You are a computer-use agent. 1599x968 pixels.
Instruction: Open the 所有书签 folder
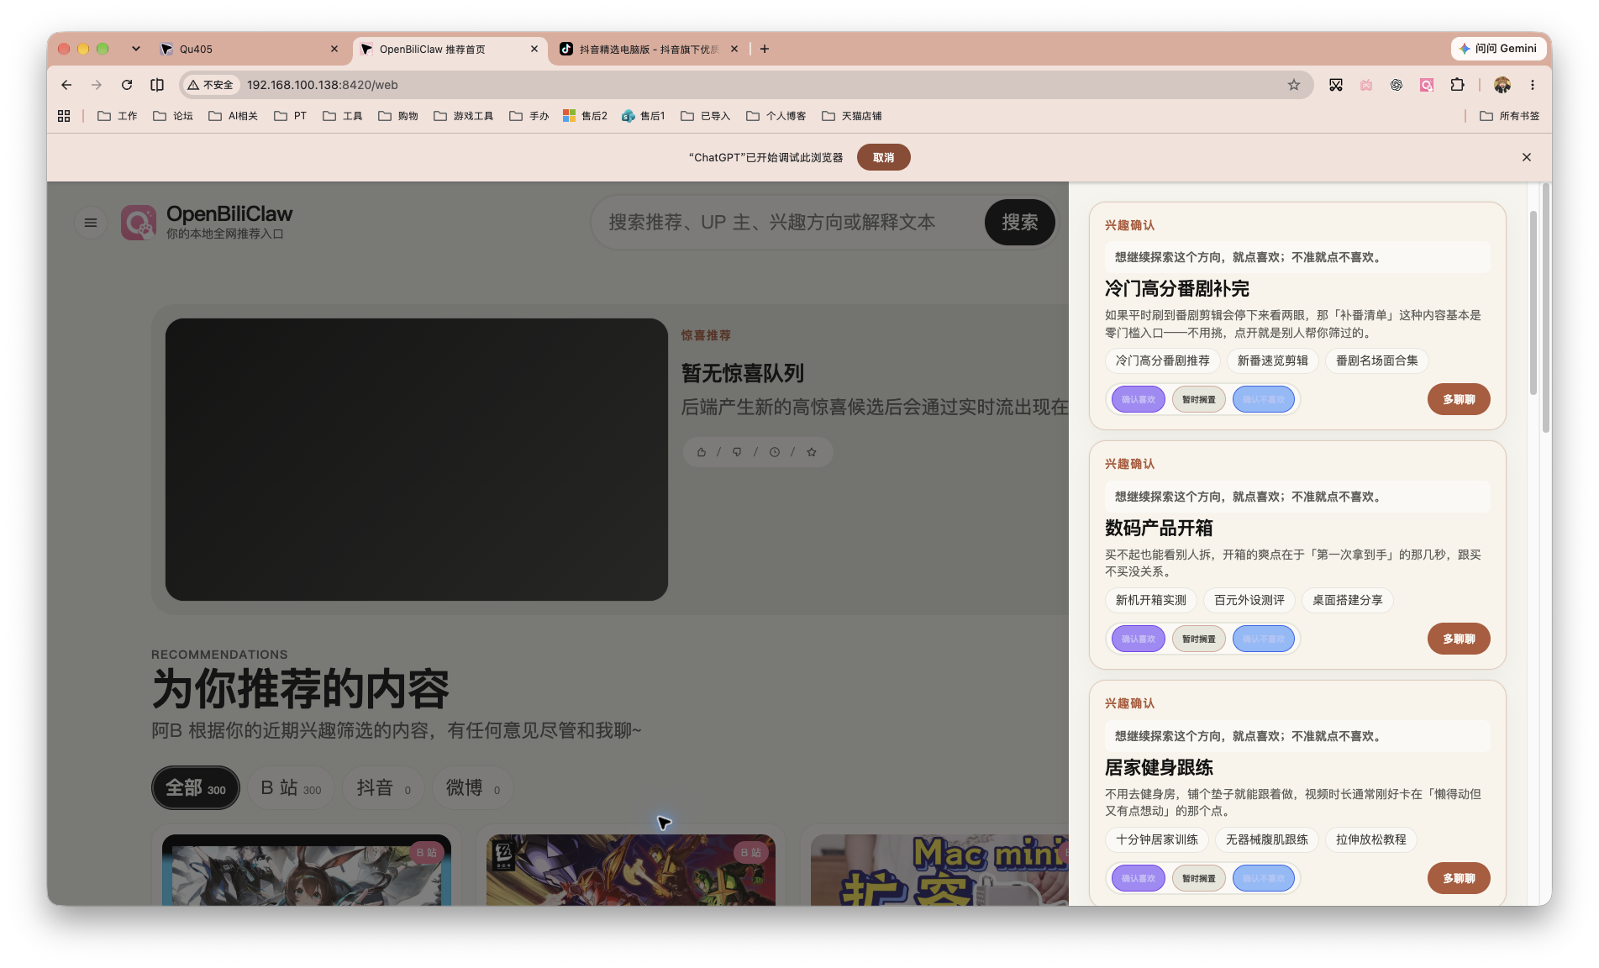point(1510,116)
